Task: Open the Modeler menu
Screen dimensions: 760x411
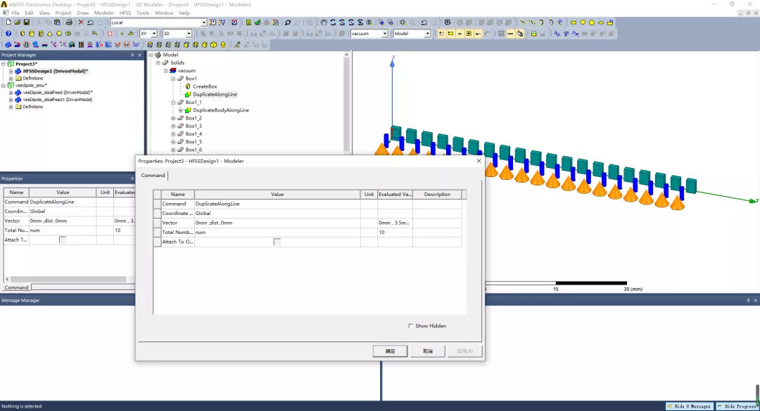Action: point(103,13)
